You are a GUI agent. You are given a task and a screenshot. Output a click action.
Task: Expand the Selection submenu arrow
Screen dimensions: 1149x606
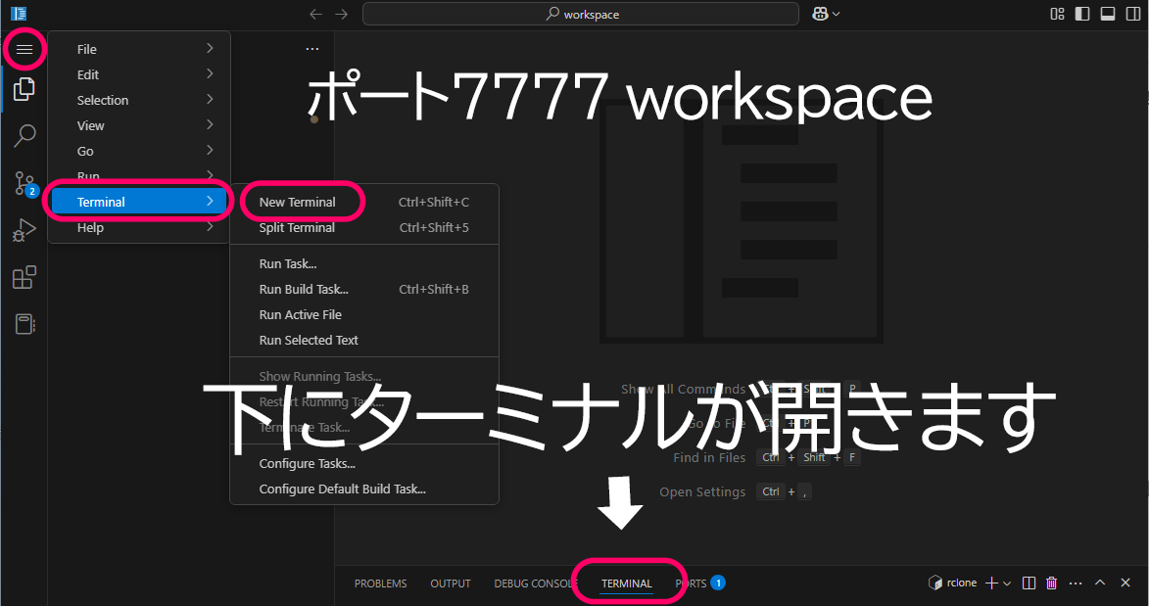(210, 99)
